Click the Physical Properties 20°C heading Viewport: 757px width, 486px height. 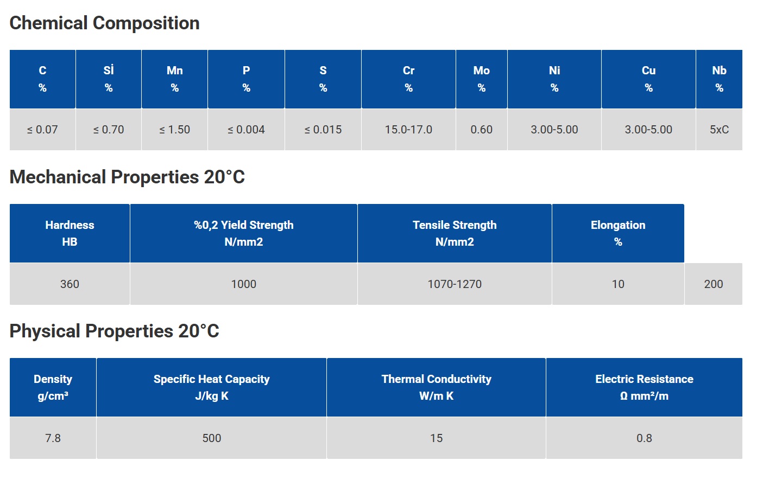click(x=114, y=331)
